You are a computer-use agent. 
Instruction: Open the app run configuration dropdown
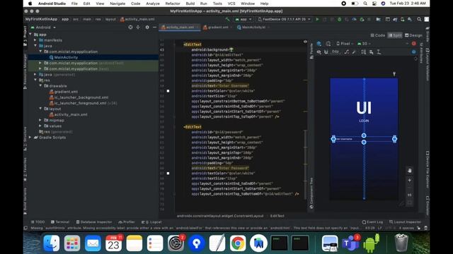click(243, 19)
